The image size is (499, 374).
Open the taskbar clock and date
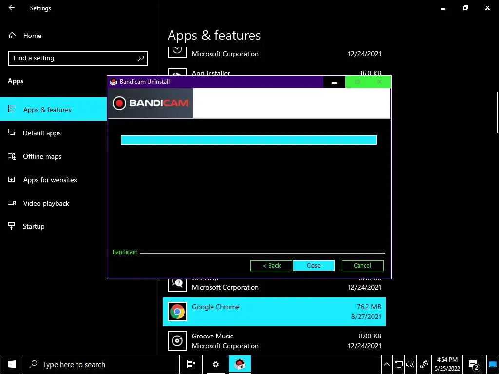click(x=447, y=364)
